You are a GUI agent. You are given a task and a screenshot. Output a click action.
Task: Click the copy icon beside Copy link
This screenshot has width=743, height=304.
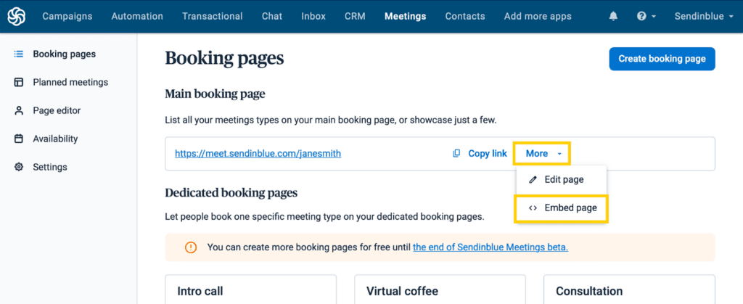[456, 153]
